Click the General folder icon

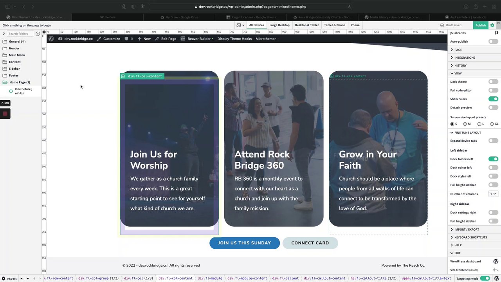[5, 42]
